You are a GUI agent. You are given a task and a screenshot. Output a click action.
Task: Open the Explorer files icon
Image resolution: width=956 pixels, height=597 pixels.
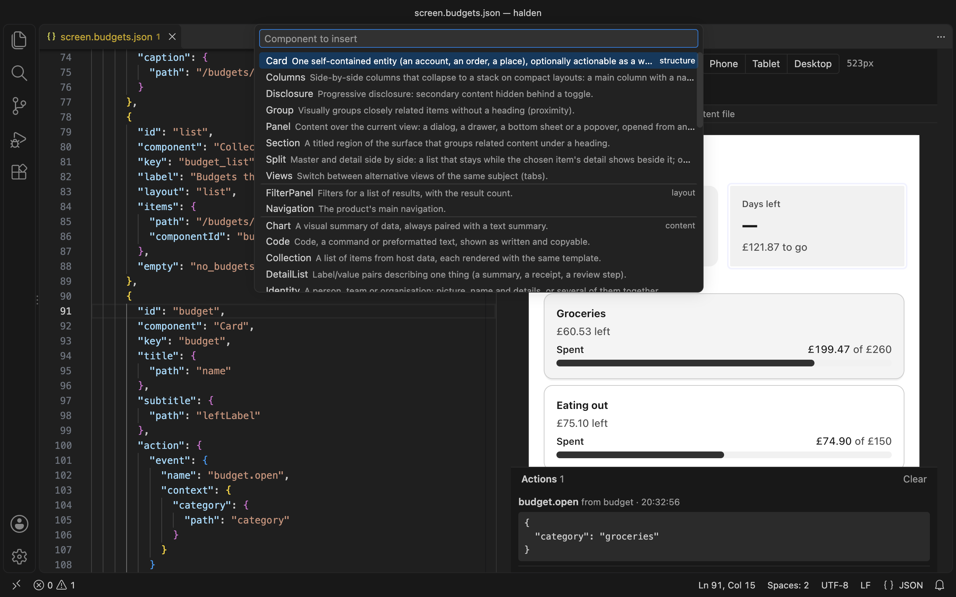click(x=19, y=40)
